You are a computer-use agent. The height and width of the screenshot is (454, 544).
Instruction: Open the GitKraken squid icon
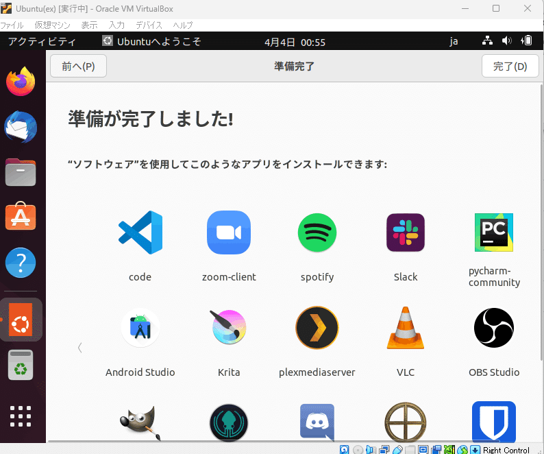click(229, 422)
